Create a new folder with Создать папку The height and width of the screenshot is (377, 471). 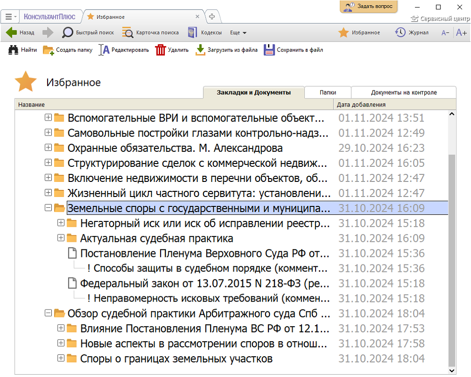pyautogui.click(x=49, y=50)
